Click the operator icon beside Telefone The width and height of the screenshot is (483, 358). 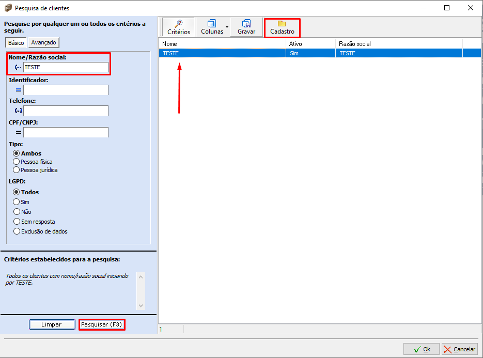(18, 111)
